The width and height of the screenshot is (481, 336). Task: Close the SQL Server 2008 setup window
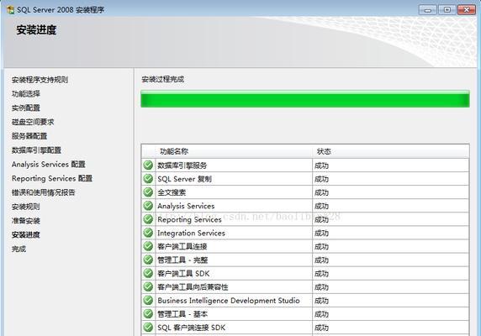[x=467, y=10]
